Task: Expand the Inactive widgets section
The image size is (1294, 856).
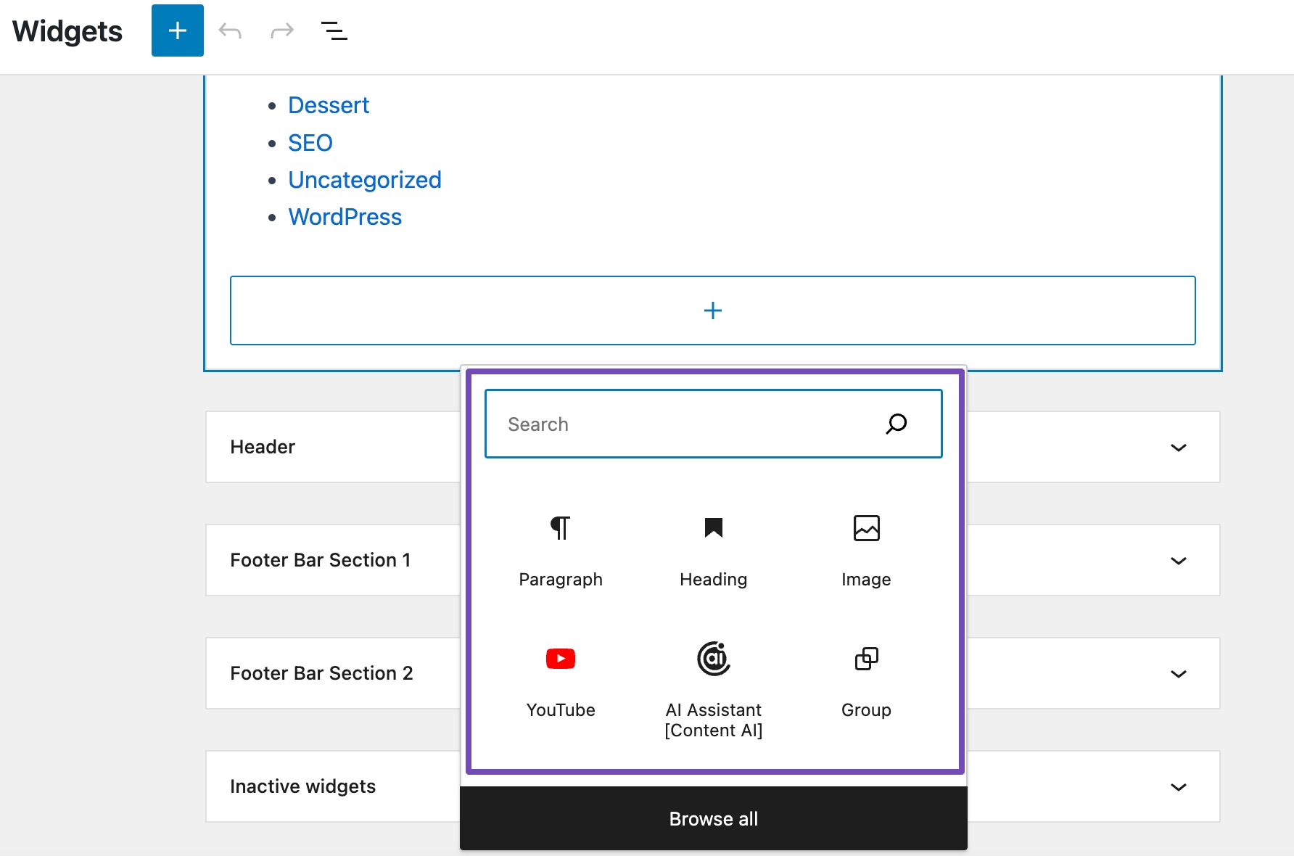Action: tap(1179, 786)
